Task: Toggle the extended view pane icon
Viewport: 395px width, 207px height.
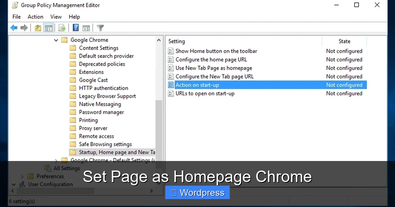Action: coord(86,28)
